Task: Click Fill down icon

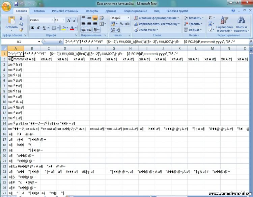Action: click(x=210, y=24)
